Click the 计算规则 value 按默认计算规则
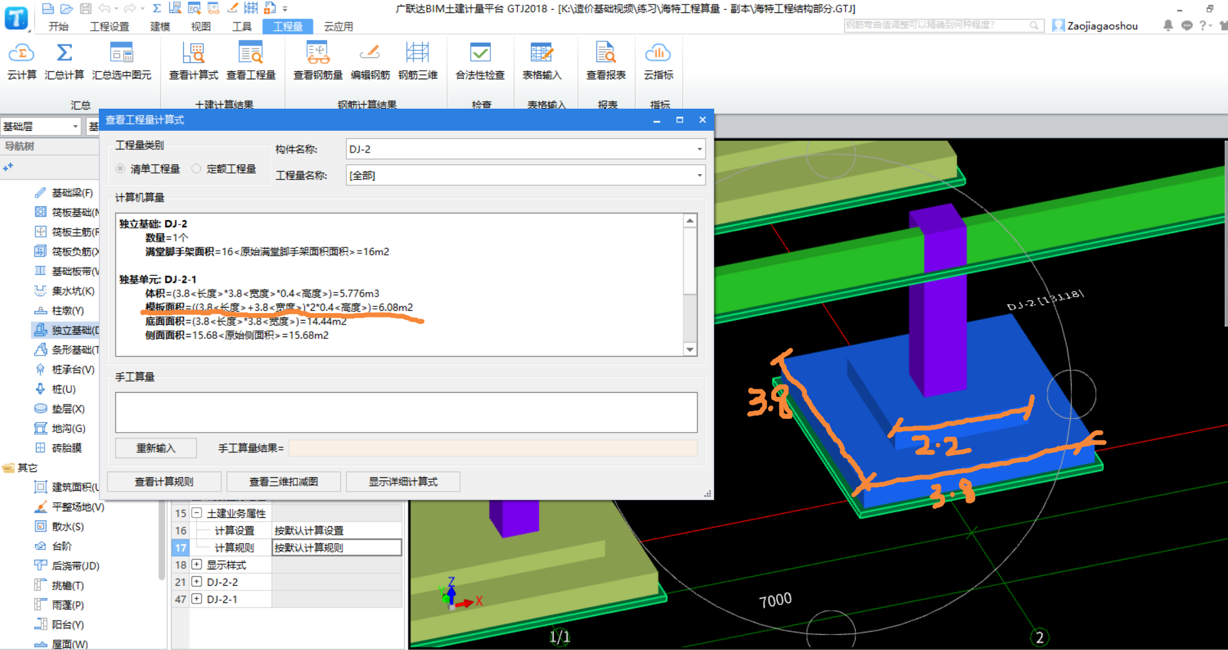 tap(336, 548)
